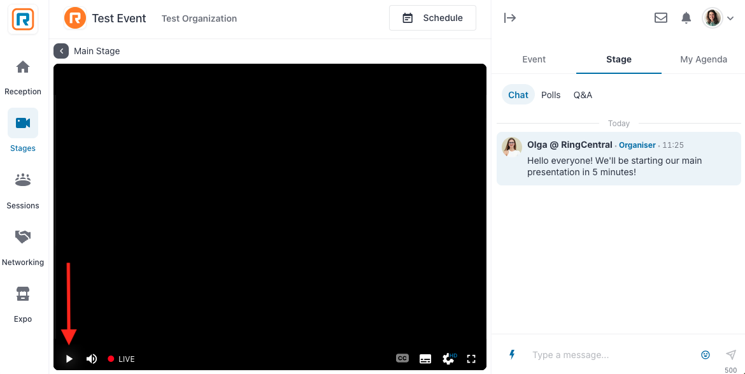Toggle the subtitles display
The height and width of the screenshot is (374, 745).
[425, 359]
